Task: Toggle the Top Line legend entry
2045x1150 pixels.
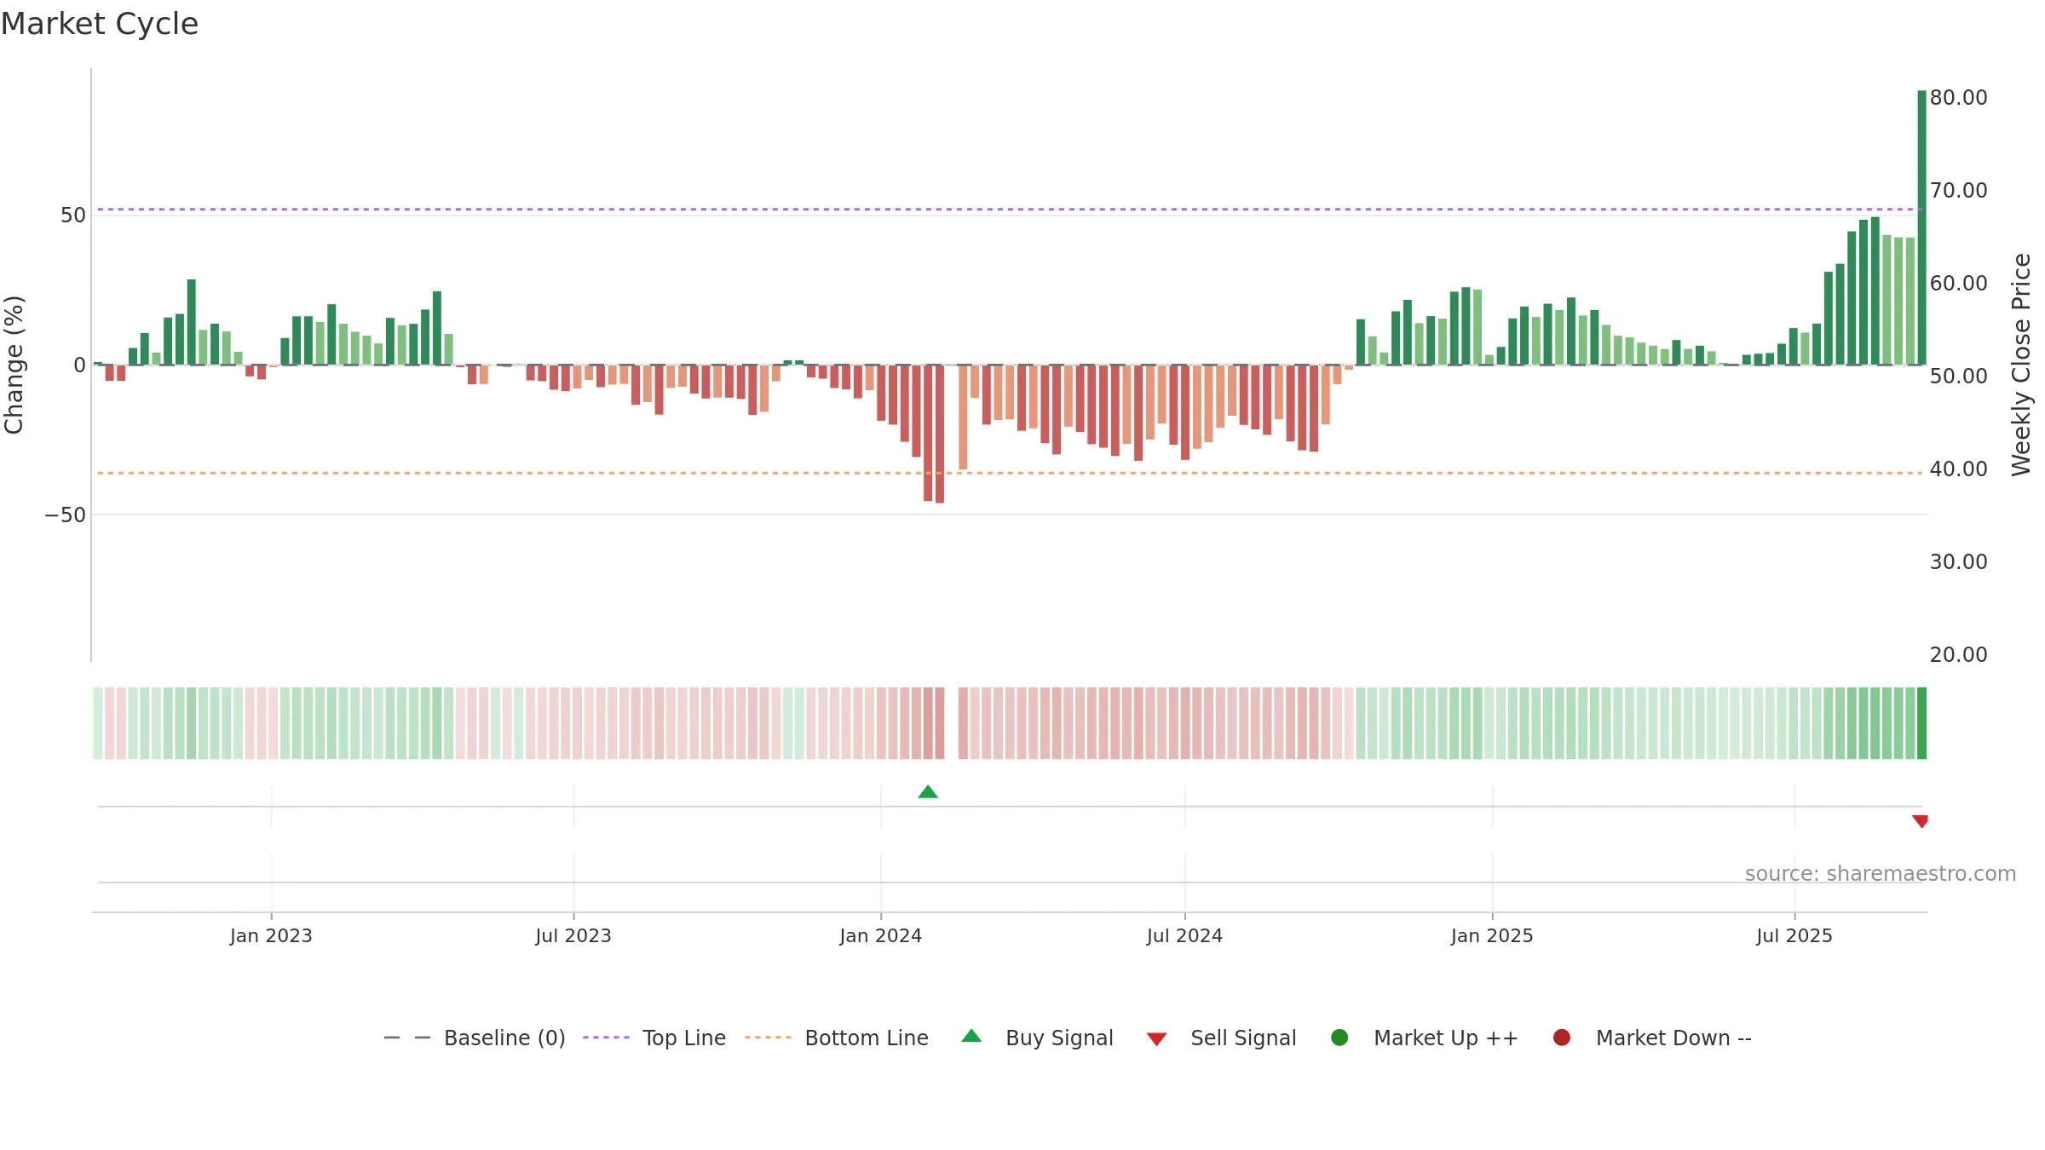Action: pyautogui.click(x=654, y=1038)
